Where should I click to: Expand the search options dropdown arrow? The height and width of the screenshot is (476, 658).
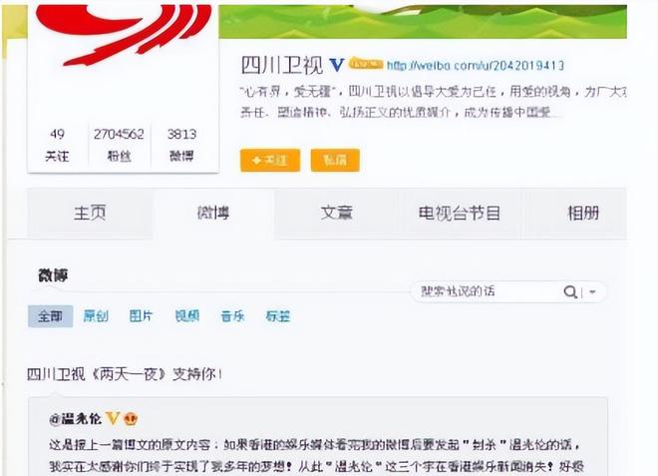pyautogui.click(x=592, y=291)
